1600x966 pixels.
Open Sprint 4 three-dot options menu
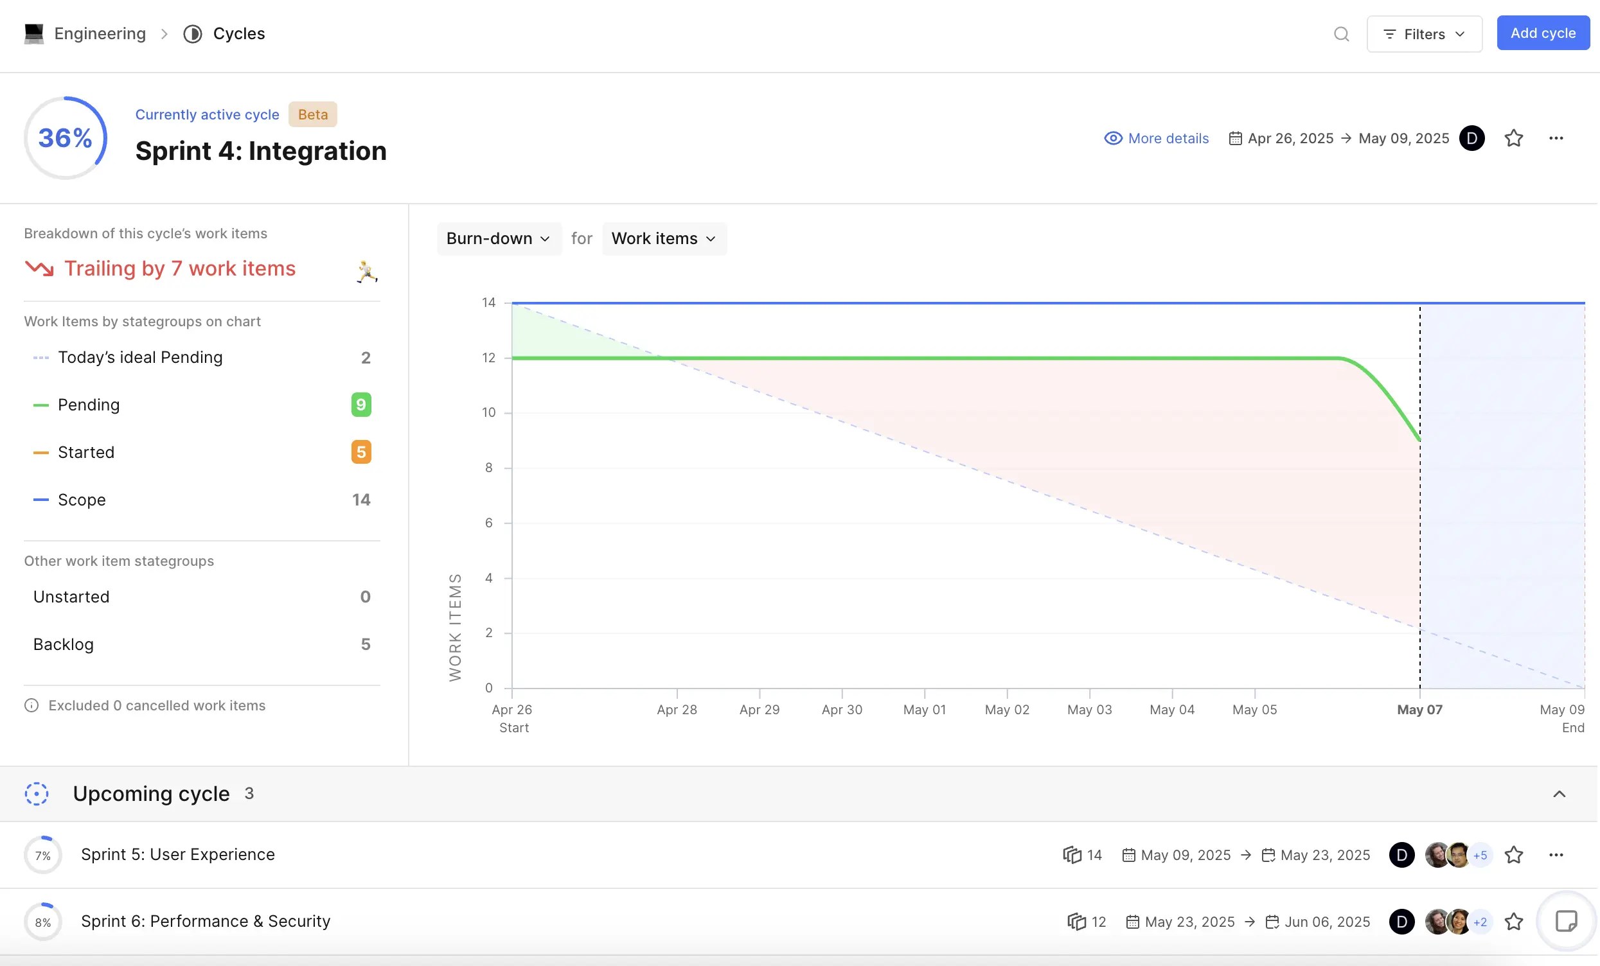coord(1556,138)
